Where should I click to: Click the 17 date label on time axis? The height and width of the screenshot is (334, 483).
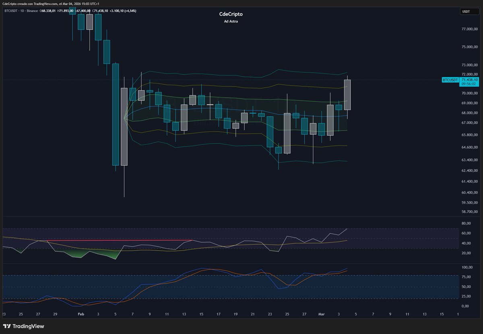tap(218, 314)
